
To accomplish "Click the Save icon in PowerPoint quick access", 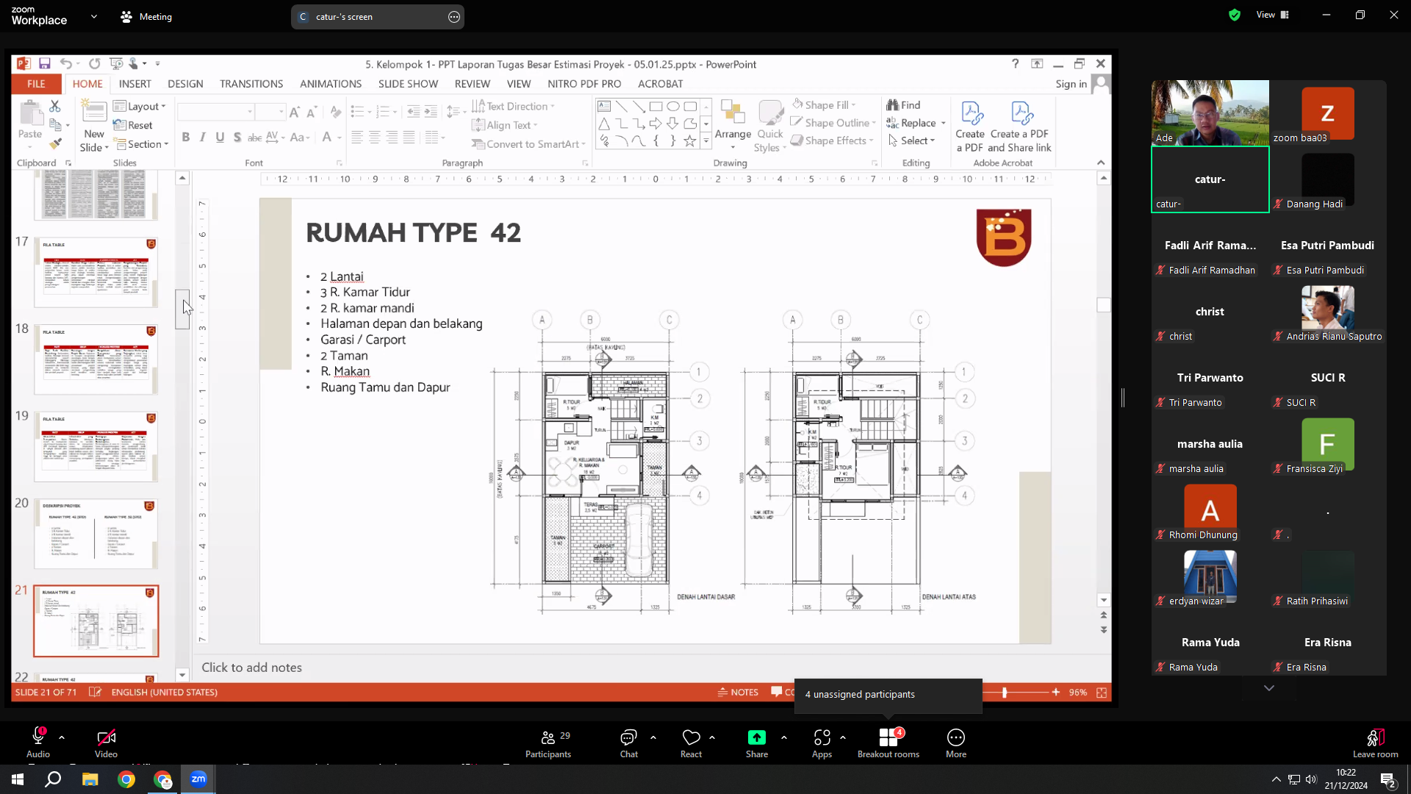I will (x=45, y=64).
